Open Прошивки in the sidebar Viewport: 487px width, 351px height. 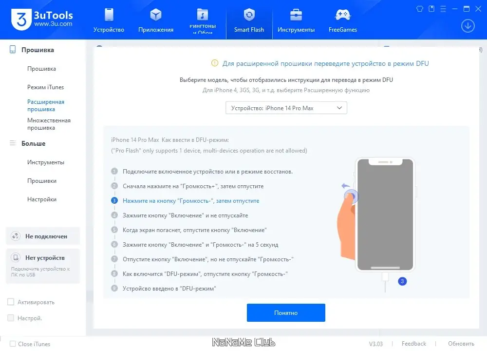pyautogui.click(x=41, y=181)
